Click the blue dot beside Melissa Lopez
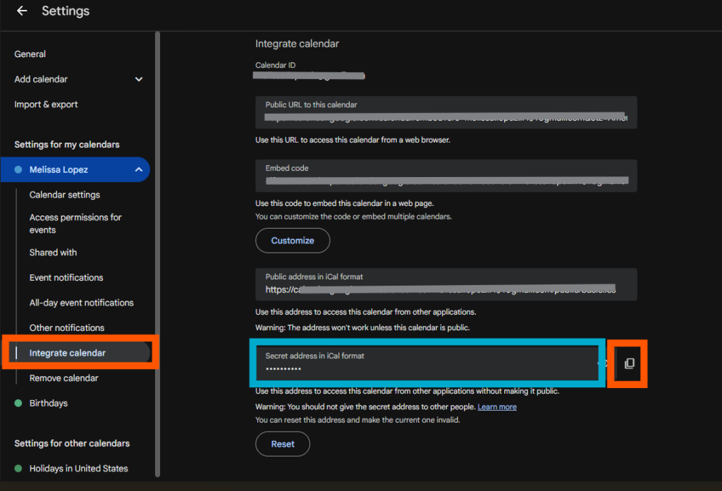This screenshot has height=491, width=722. tap(18, 170)
